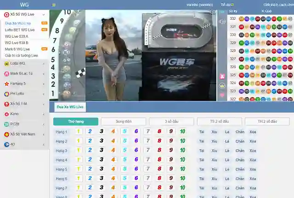The width and height of the screenshot is (294, 198).
Task: Toggle Xỉu option for Hạng 6
Action: coord(215,179)
